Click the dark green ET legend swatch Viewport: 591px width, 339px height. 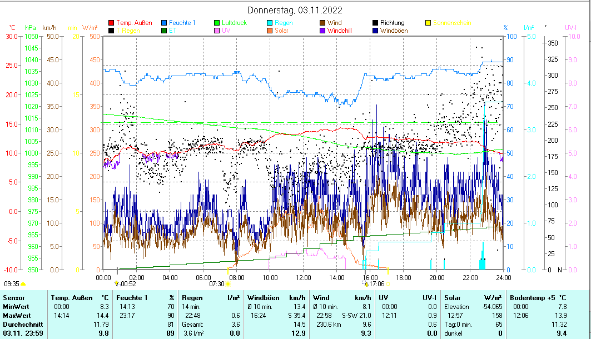point(164,31)
